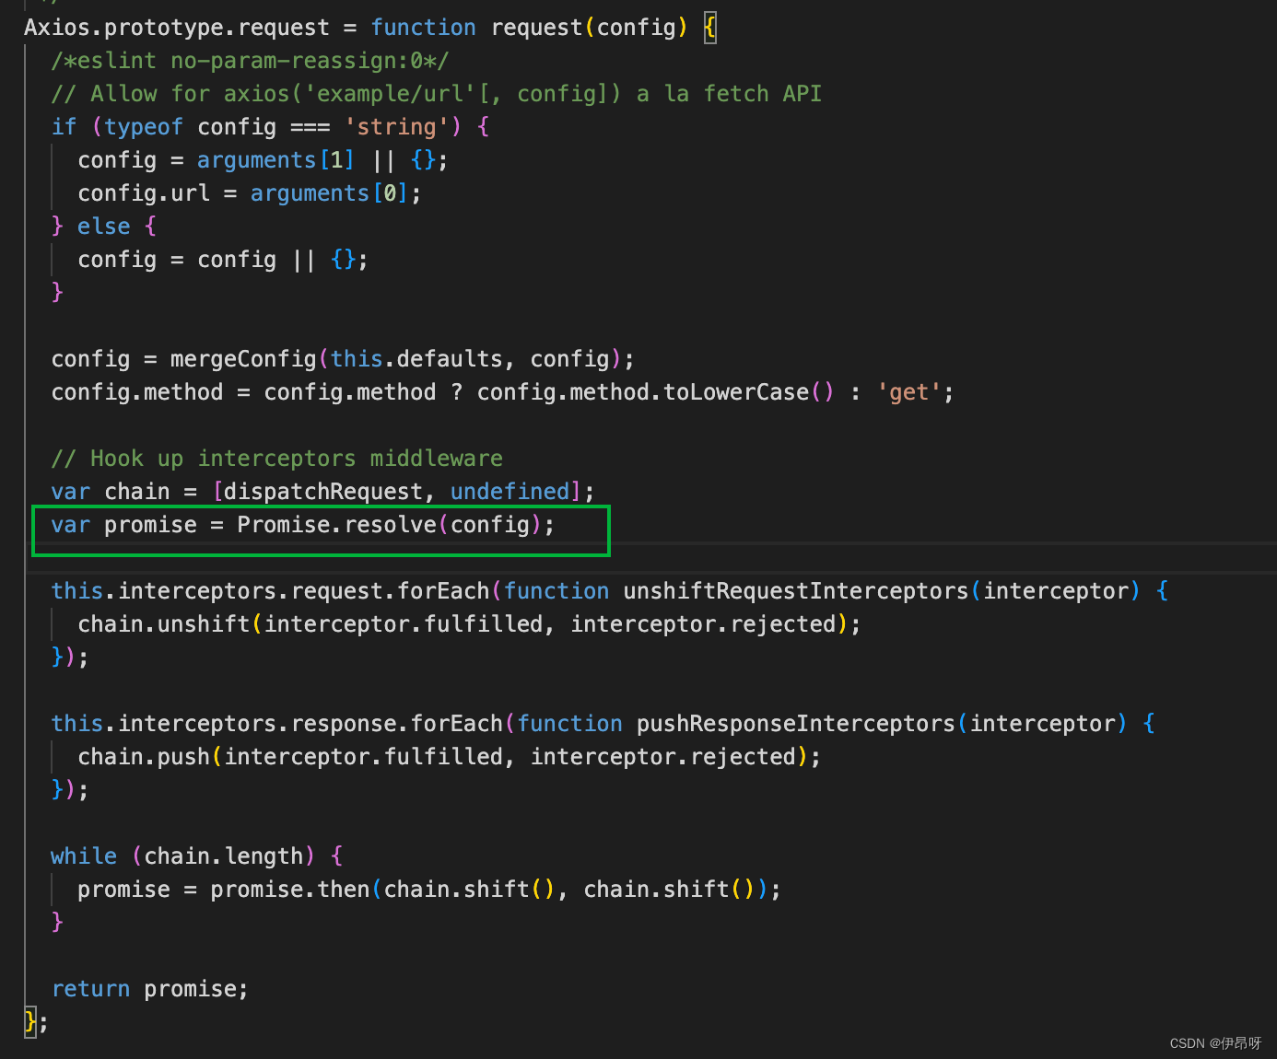1277x1059 pixels.
Task: Click the 'Axios.prototype.request' function declaration line
Action: [x=369, y=28]
